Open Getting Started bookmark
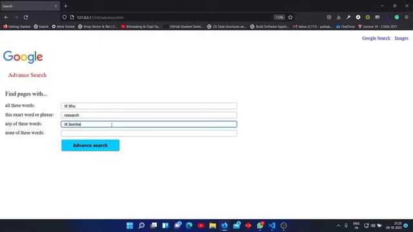 tap(17, 26)
